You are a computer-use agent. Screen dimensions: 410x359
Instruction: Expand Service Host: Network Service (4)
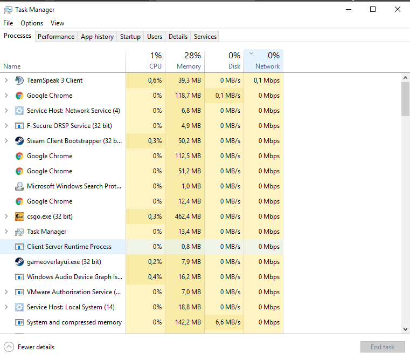click(6, 111)
